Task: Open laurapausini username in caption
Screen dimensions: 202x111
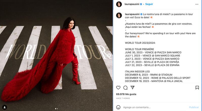Action: tap(132, 14)
